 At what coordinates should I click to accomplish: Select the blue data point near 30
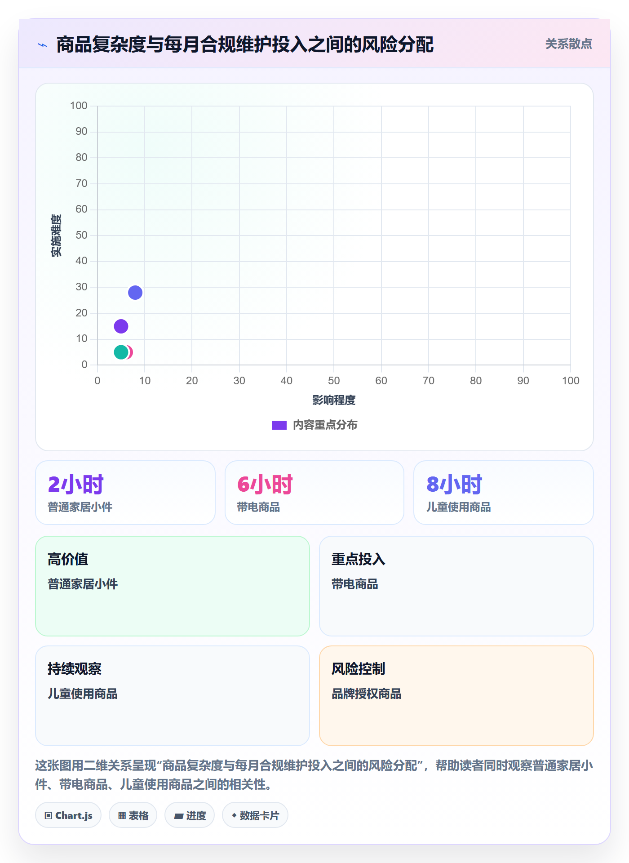pyautogui.click(x=135, y=293)
